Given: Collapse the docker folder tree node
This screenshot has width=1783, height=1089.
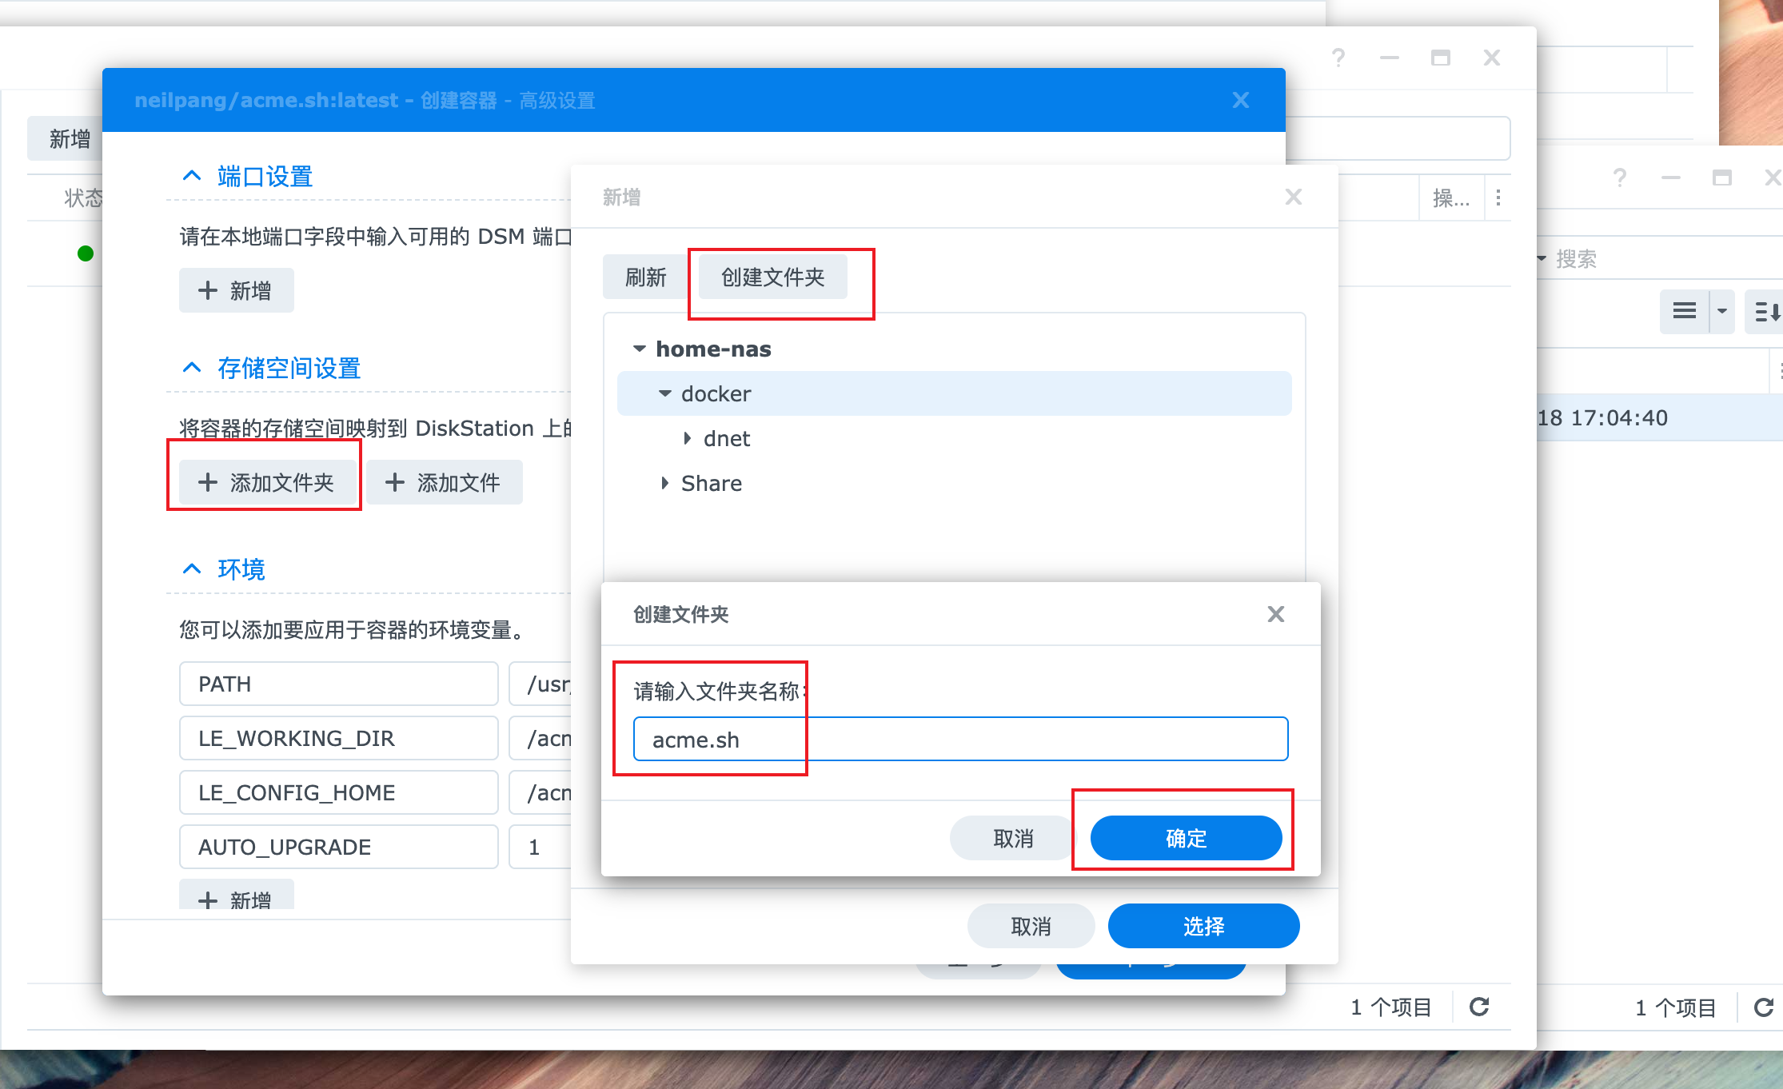Looking at the screenshot, I should tap(664, 393).
